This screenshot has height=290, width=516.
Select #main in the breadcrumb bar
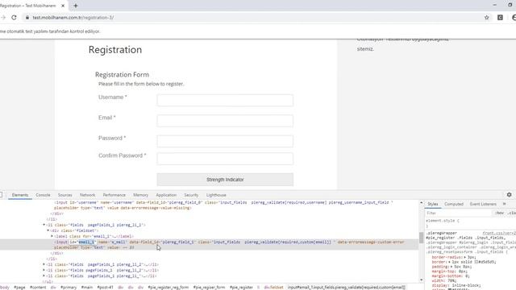pos(87,288)
